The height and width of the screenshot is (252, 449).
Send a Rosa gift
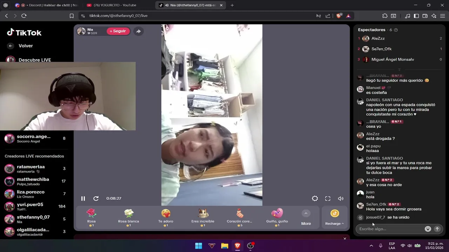click(92, 218)
